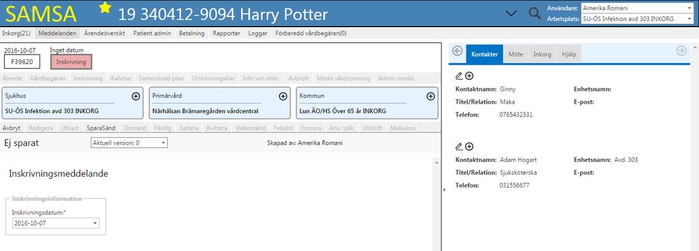Click Justera in action toolbar
The height and width of the screenshot is (251, 699).
[188, 128]
